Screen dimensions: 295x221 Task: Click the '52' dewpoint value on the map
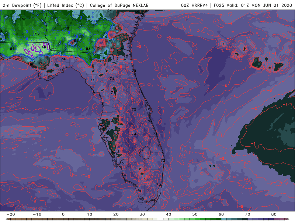coord(38,34)
